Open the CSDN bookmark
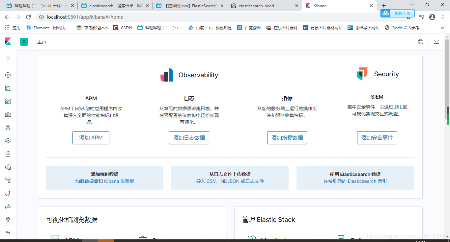The image size is (450, 242). (123, 28)
